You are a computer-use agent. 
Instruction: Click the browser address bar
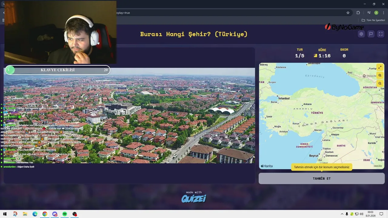pyautogui.click(x=230, y=13)
